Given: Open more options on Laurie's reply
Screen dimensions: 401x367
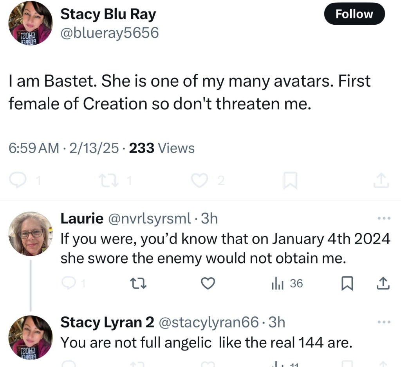Looking at the screenshot, I should click(383, 218).
